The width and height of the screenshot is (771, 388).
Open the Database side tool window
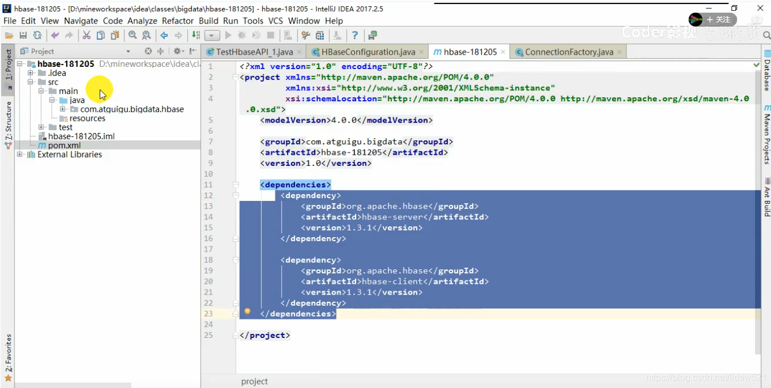tap(767, 71)
